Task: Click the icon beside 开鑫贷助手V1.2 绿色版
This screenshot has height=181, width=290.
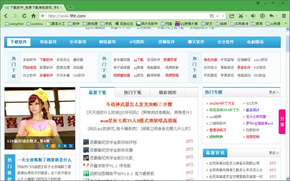Action: point(86,166)
